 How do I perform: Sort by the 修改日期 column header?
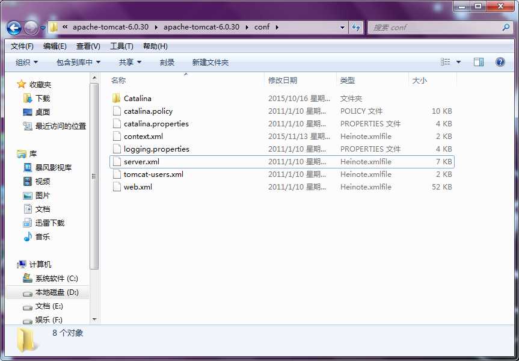click(282, 80)
